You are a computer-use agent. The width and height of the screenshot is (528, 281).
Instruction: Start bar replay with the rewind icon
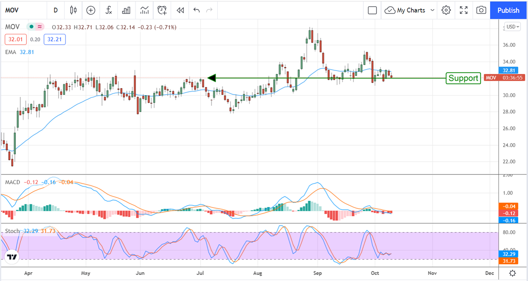[180, 10]
